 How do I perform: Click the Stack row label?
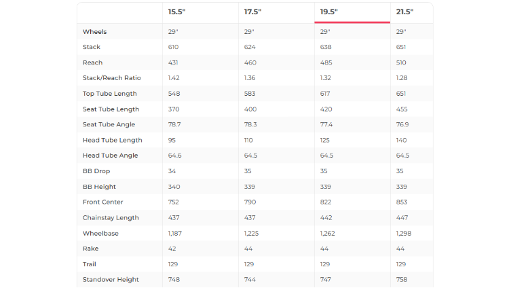coord(92,47)
